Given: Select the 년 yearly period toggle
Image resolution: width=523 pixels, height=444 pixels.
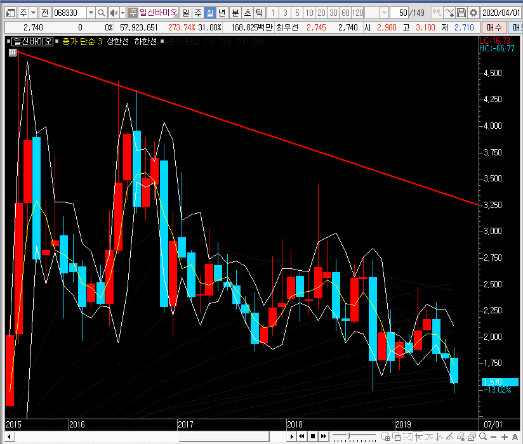Looking at the screenshot, I should (222, 13).
